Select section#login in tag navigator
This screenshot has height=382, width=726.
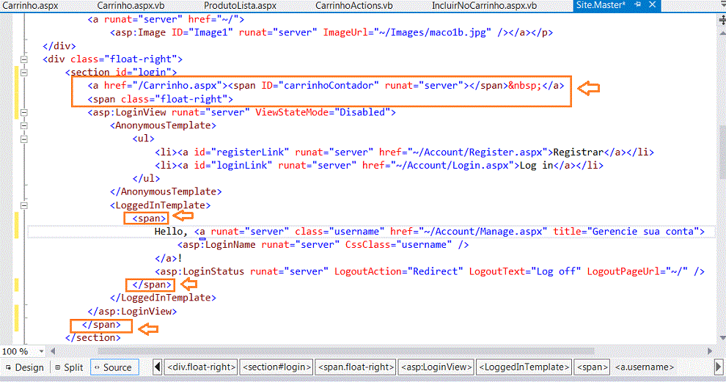pyautogui.click(x=277, y=367)
